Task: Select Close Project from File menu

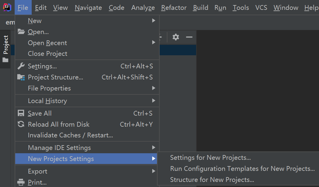Action: pos(48,54)
